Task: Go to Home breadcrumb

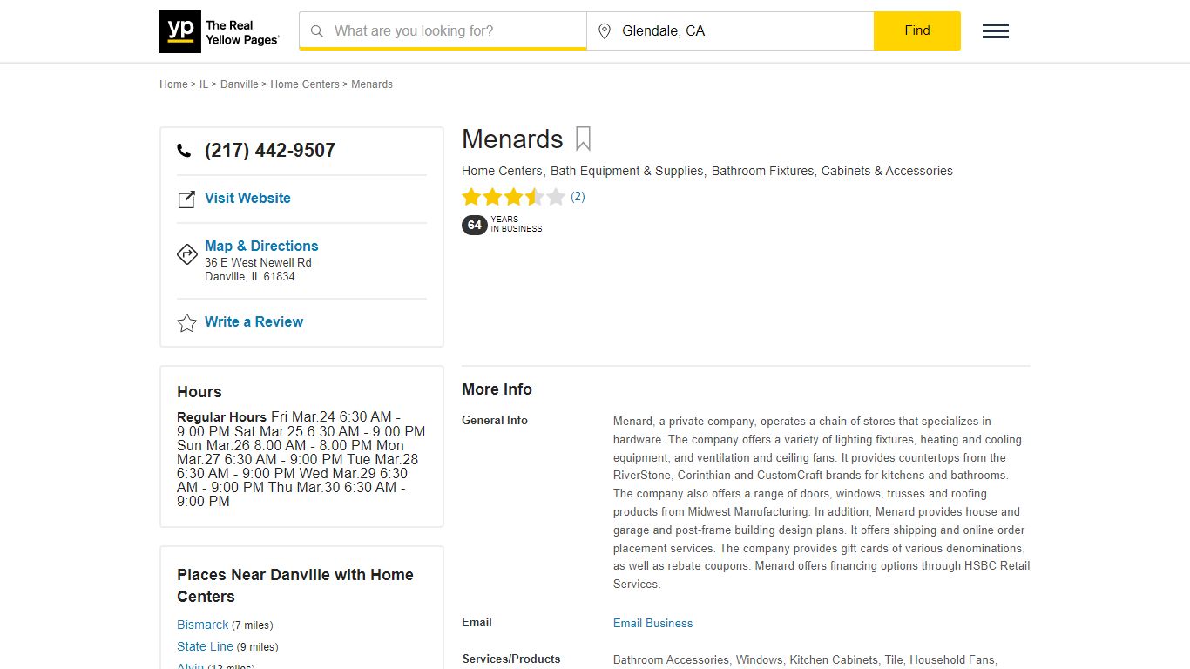Action: click(x=173, y=84)
